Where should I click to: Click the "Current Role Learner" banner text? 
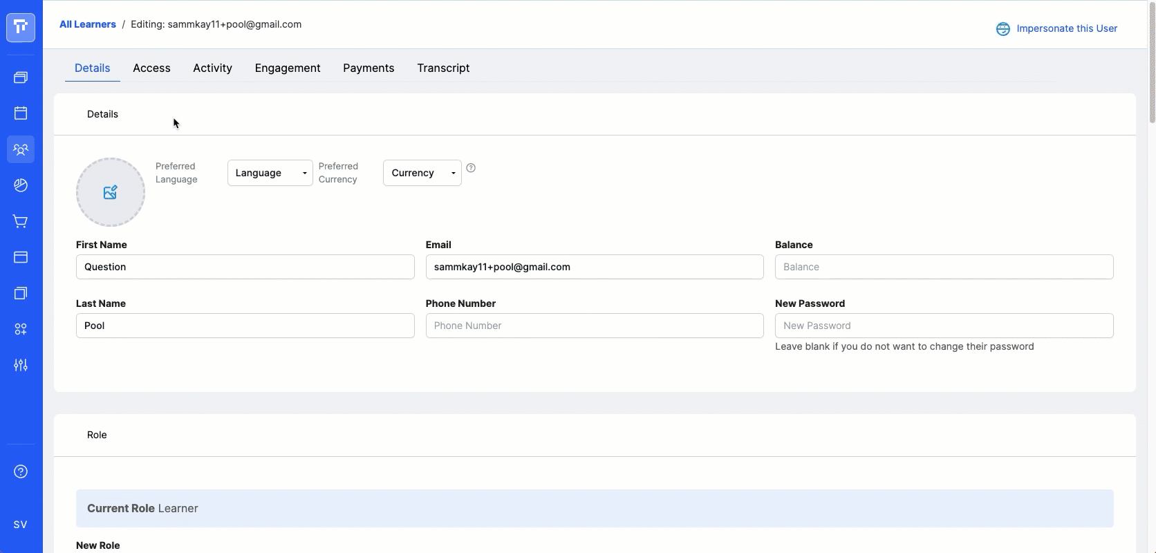[142, 508]
